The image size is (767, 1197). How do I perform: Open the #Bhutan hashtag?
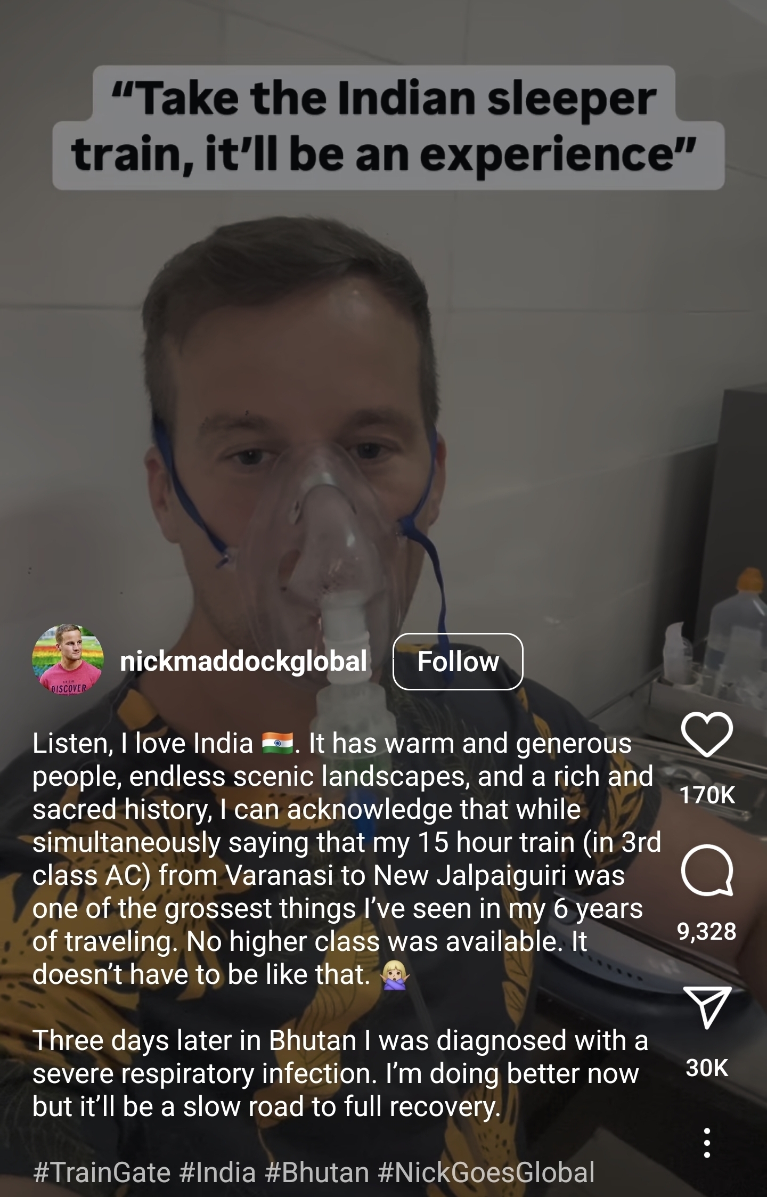click(317, 1172)
